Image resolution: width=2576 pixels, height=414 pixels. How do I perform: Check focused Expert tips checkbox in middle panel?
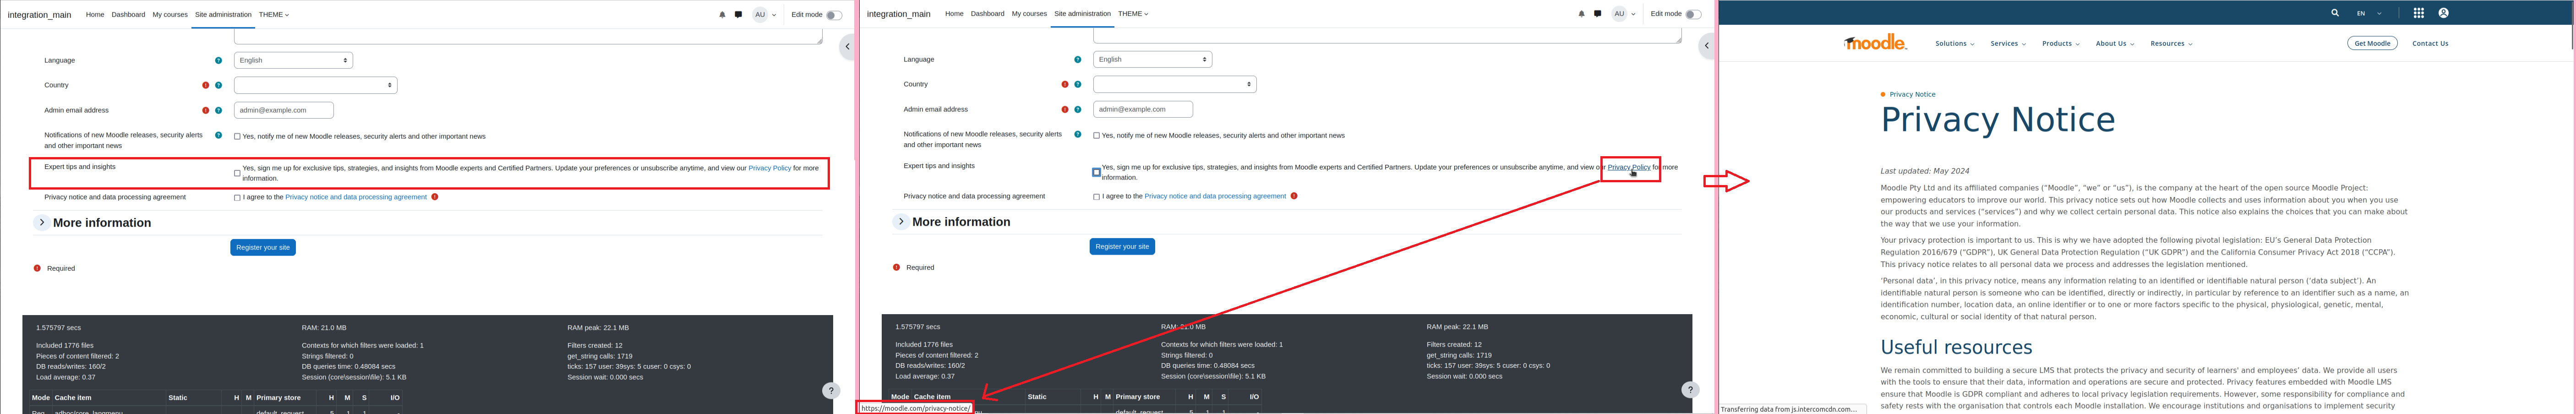[1096, 172]
